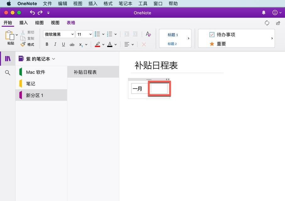The height and width of the screenshot is (201, 285).
Task: Apply the 标题 1 style
Action: pos(173,35)
